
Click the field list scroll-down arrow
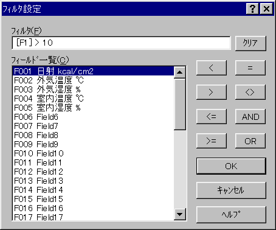point(180,214)
